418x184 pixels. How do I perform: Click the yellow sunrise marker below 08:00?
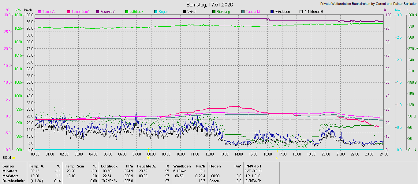point(148,158)
